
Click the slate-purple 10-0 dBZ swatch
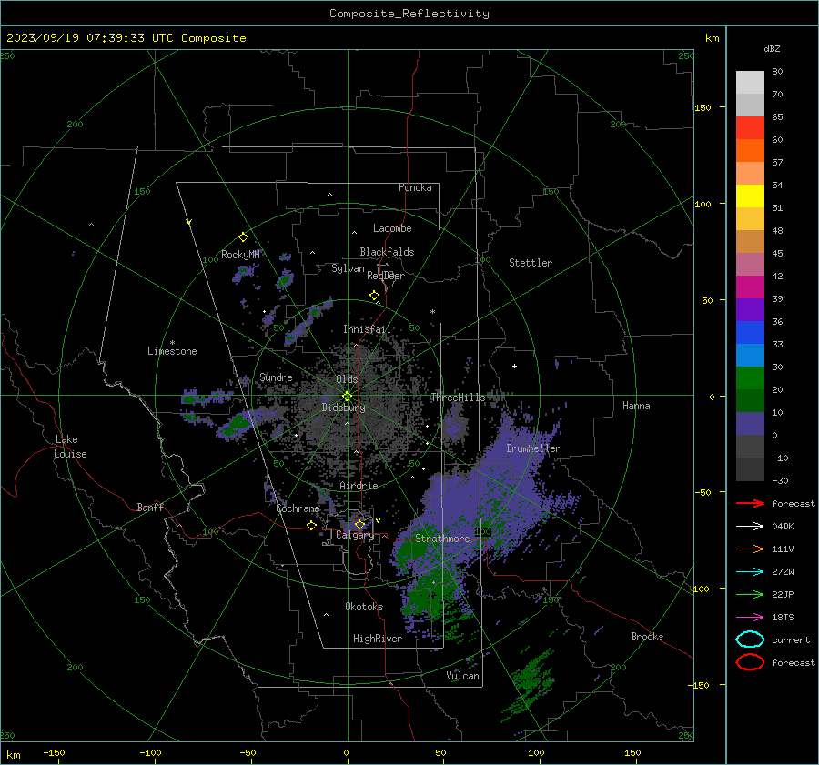click(750, 424)
